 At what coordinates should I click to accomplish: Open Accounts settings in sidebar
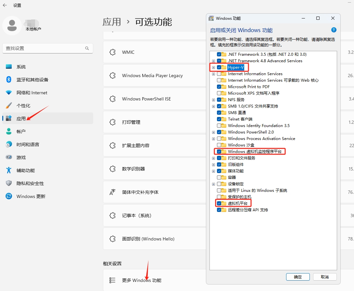coord(48,131)
